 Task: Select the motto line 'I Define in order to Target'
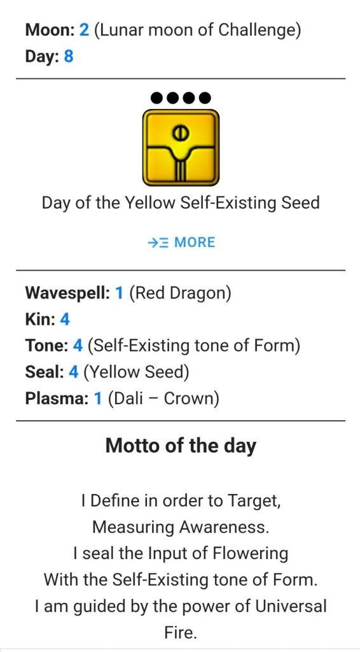(x=181, y=501)
